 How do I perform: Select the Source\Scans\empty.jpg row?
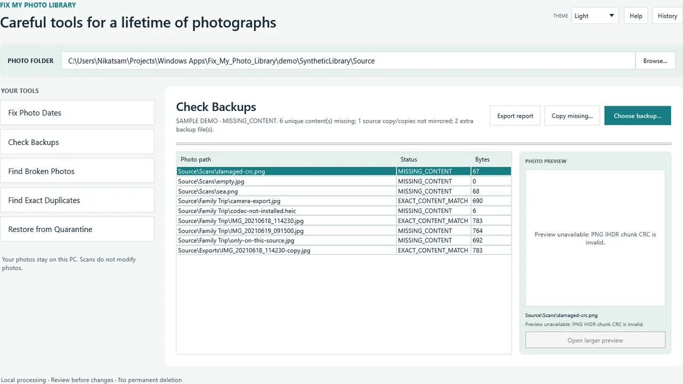pyautogui.click(x=344, y=181)
